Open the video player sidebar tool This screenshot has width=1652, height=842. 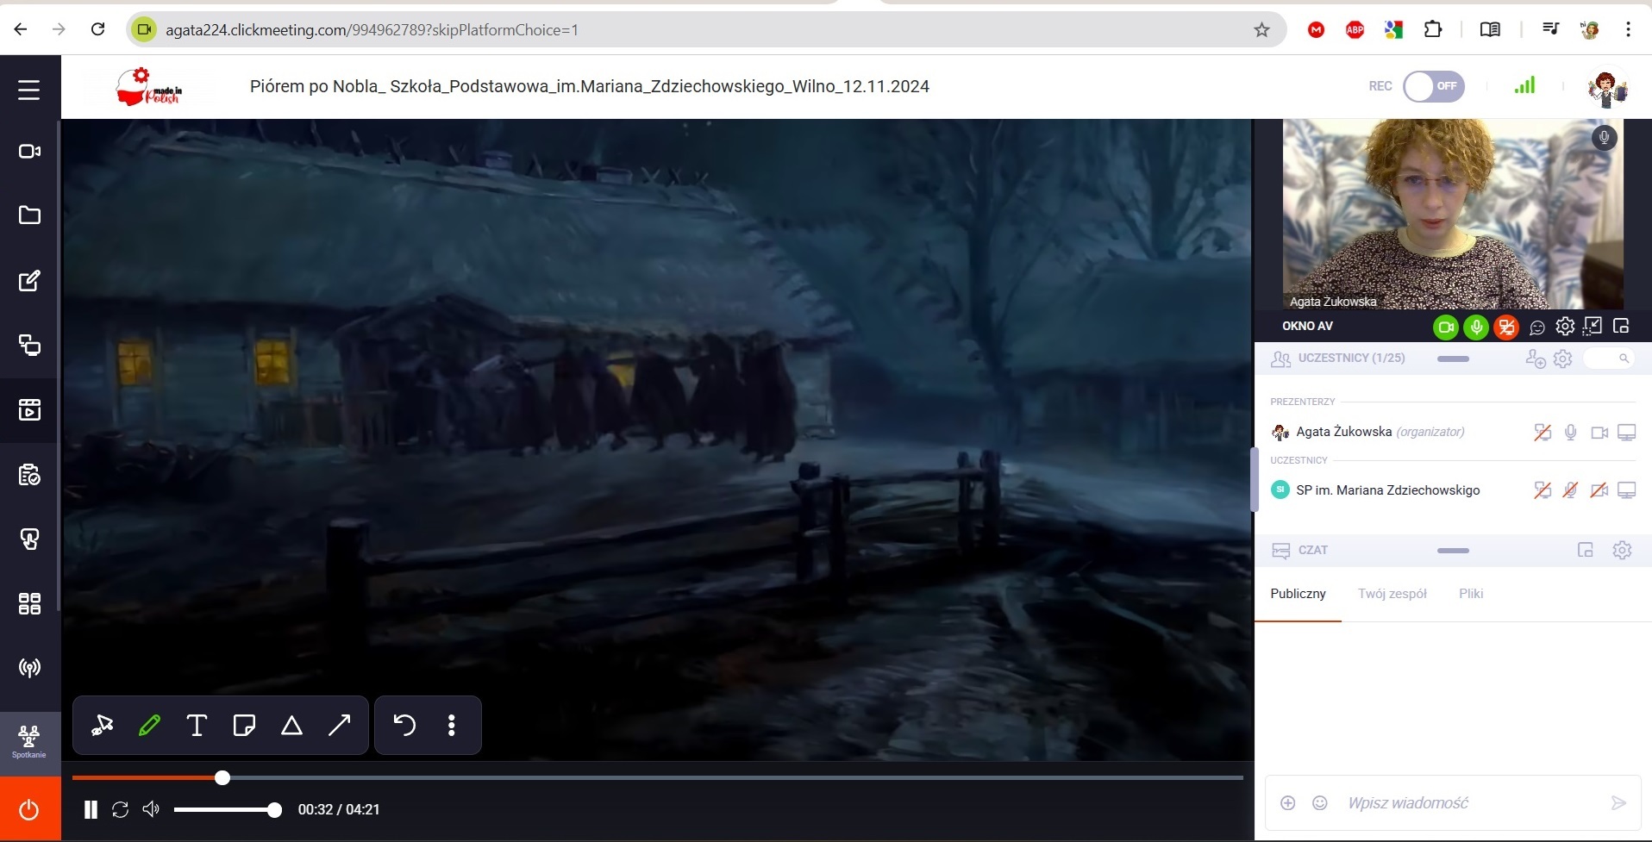29,410
